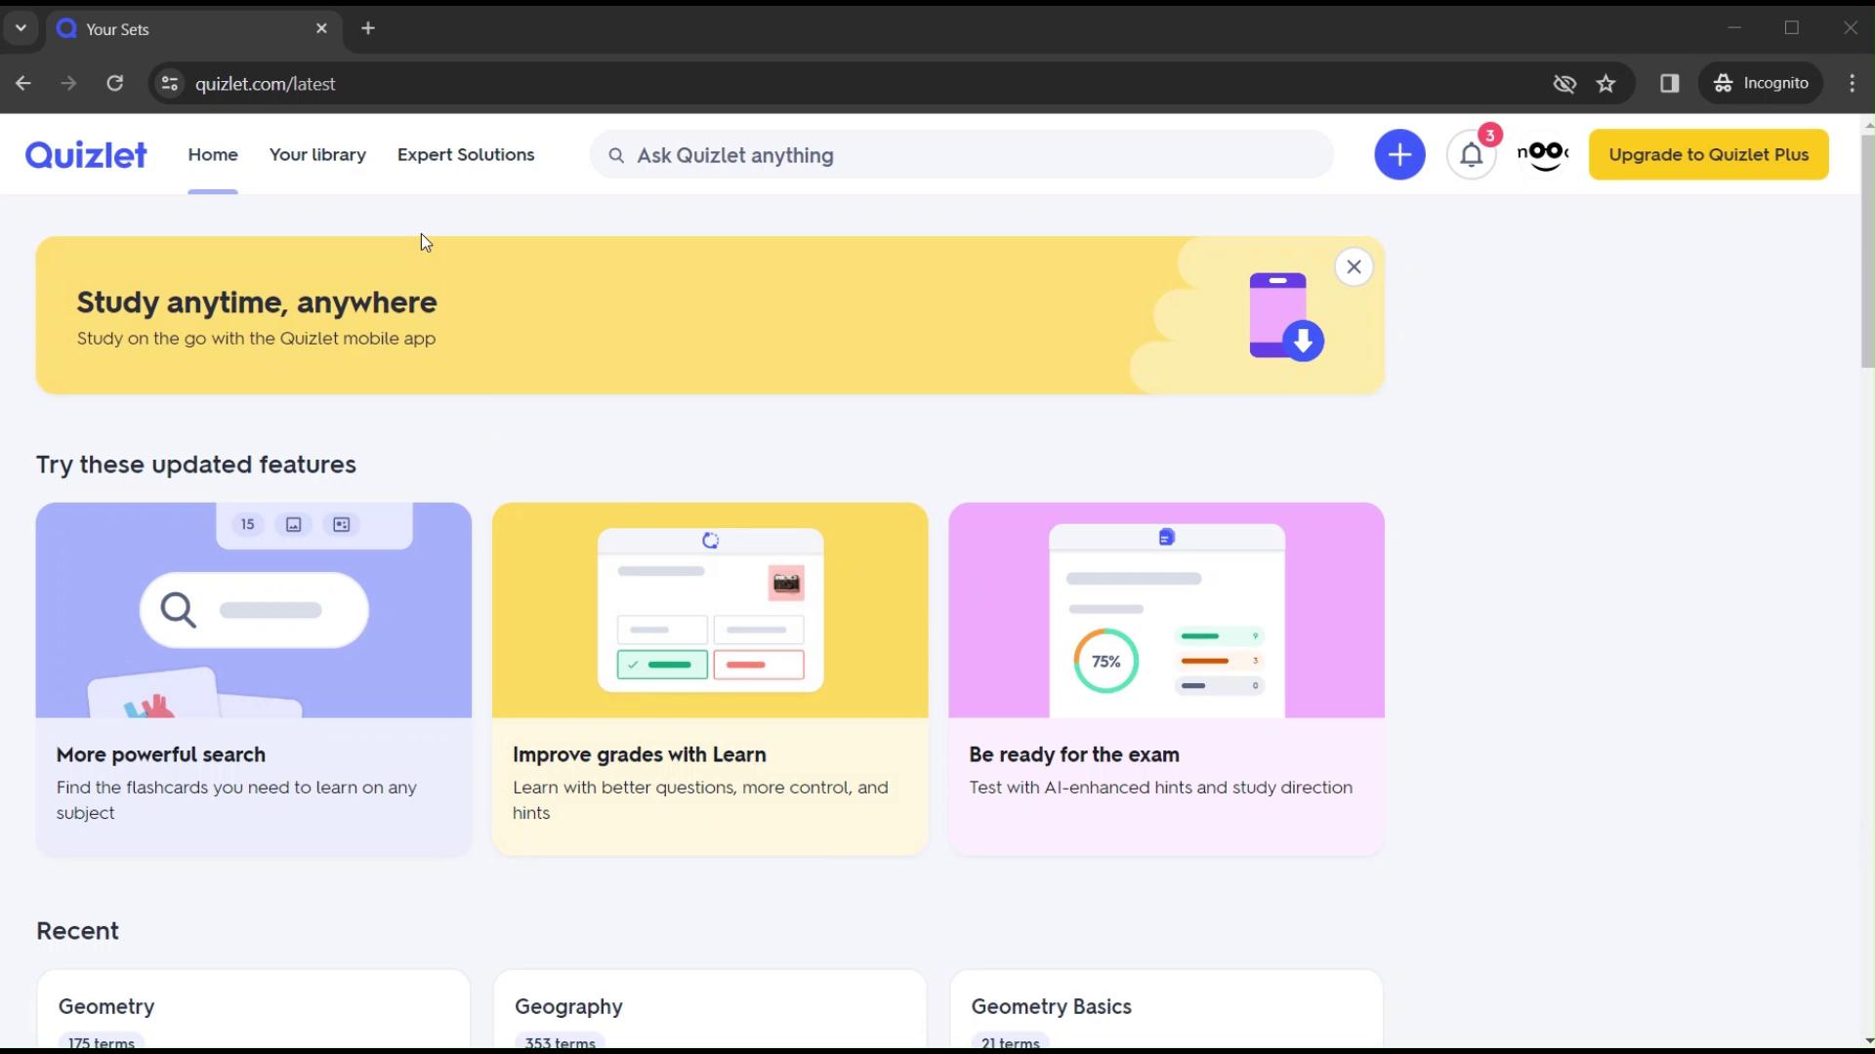Dismiss the mobile app banner close button
The width and height of the screenshot is (1875, 1054).
(1354, 267)
